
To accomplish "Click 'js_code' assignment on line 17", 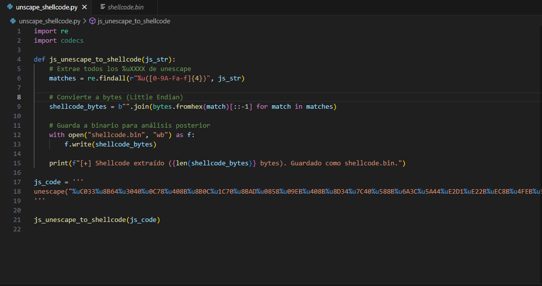I will (47, 182).
